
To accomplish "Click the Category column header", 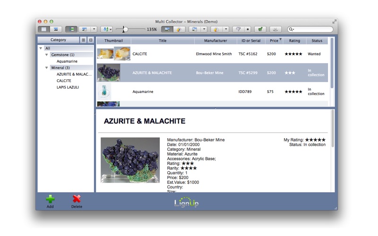I will 58,40.
